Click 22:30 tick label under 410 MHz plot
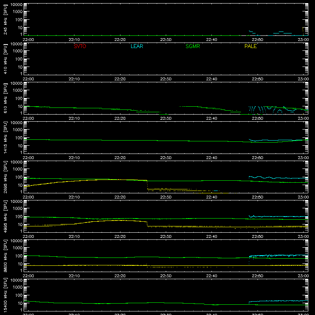Screen dimensions: 315x315 coord(166,79)
